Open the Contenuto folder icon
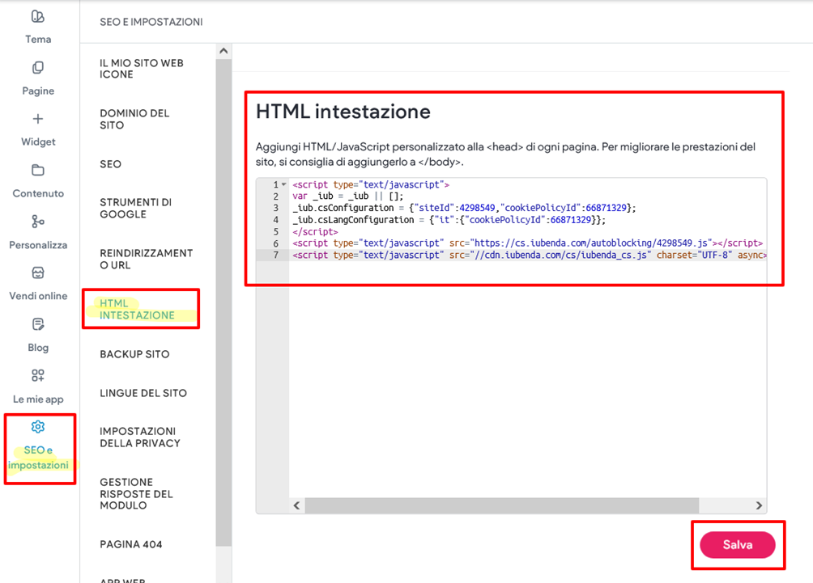The width and height of the screenshot is (813, 583). point(37,171)
